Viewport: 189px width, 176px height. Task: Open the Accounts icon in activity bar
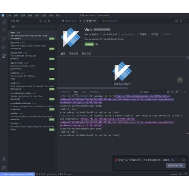pyautogui.click(x=4, y=159)
